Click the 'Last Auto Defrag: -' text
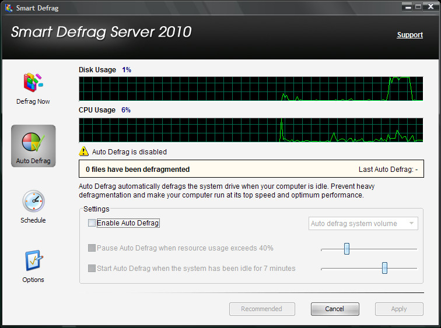The height and width of the screenshot is (328, 441). [x=388, y=170]
